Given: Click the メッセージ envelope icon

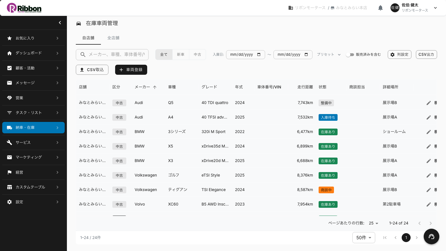Looking at the screenshot, I should click(x=9, y=83).
